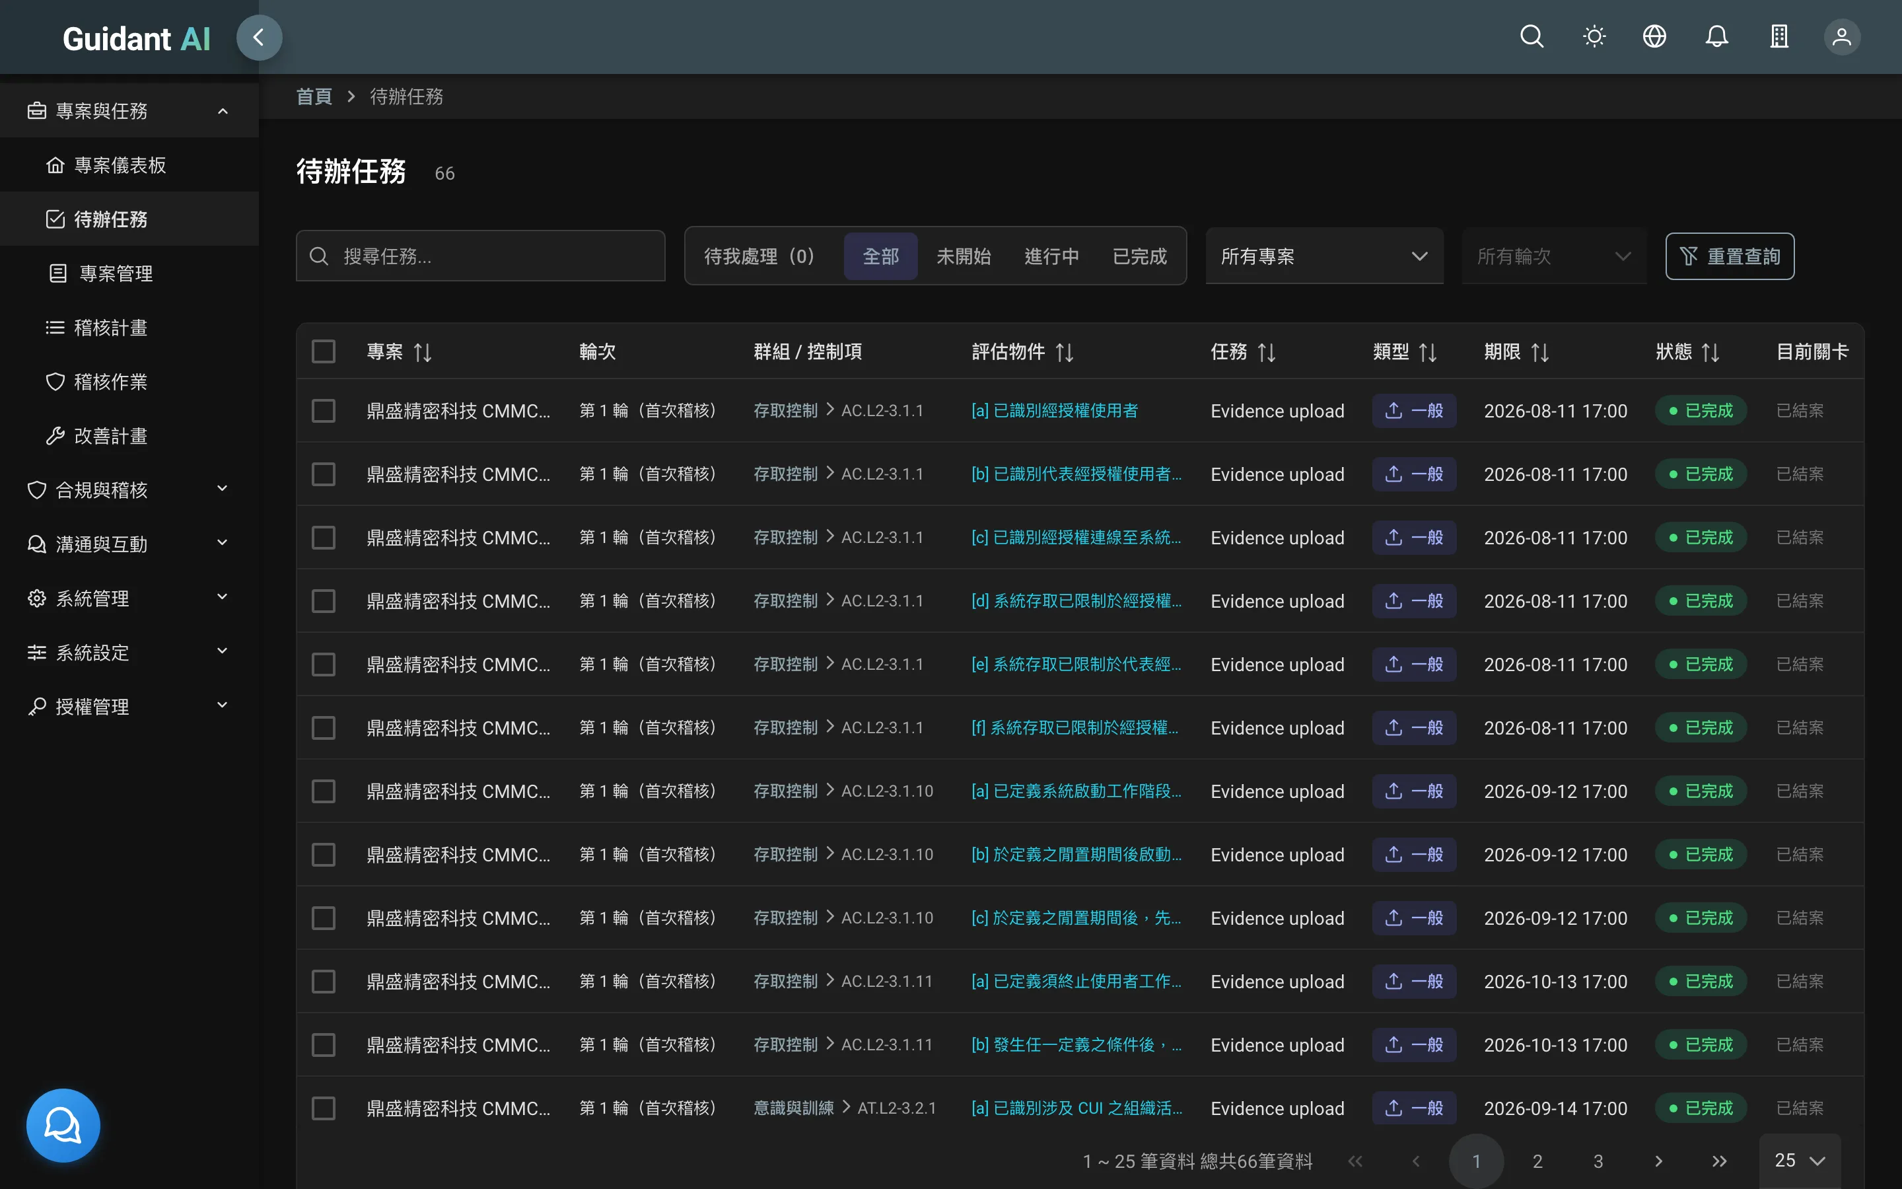Open the notifications bell
The width and height of the screenshot is (1902, 1189).
1716,37
